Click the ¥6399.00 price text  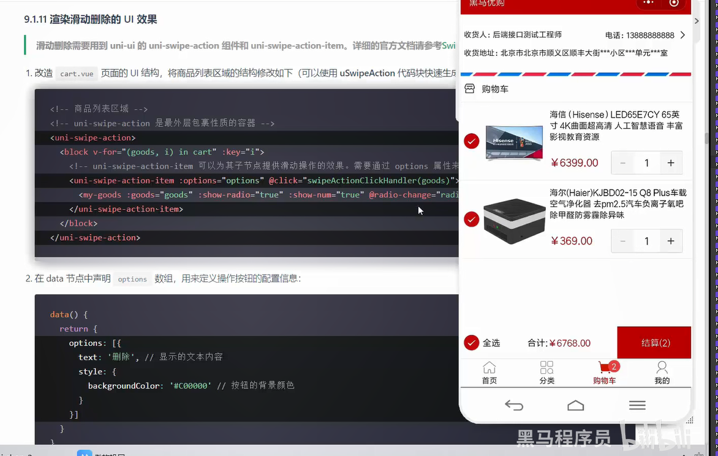575,163
